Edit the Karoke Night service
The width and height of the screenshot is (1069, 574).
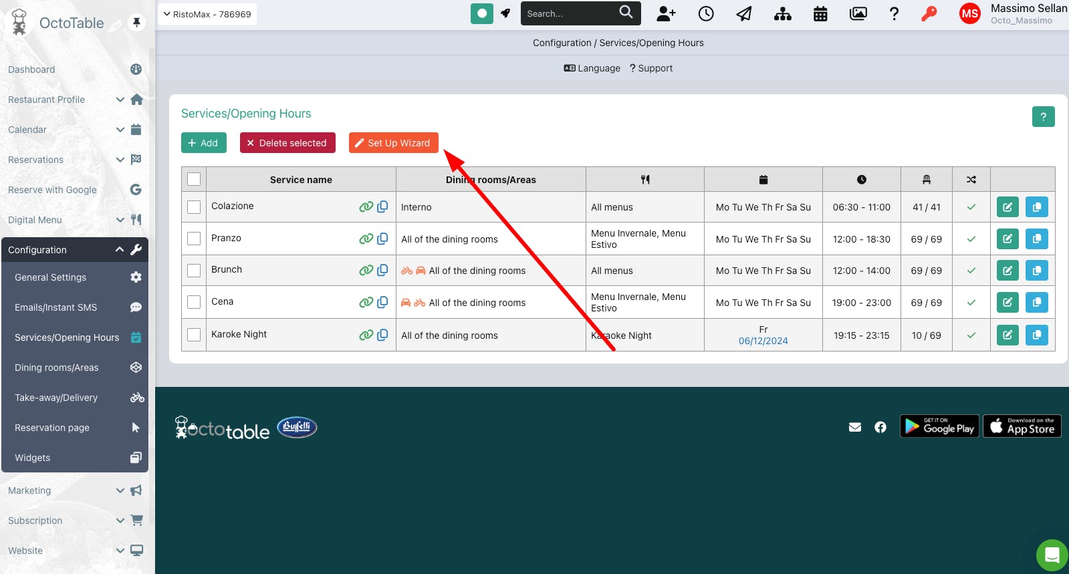click(1007, 335)
